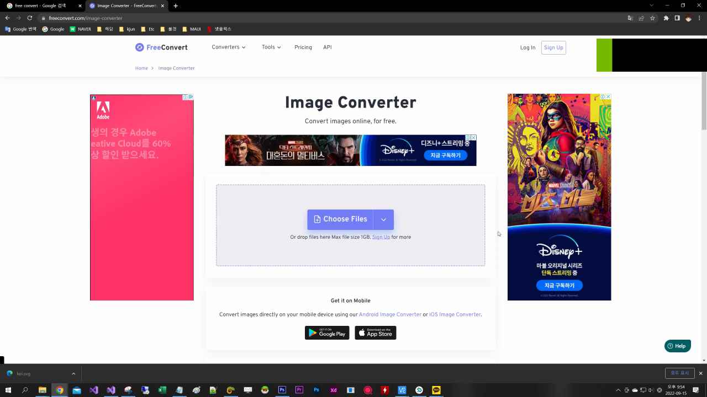Close the Image Converter browser tab
The width and height of the screenshot is (707, 397).
[x=162, y=6]
